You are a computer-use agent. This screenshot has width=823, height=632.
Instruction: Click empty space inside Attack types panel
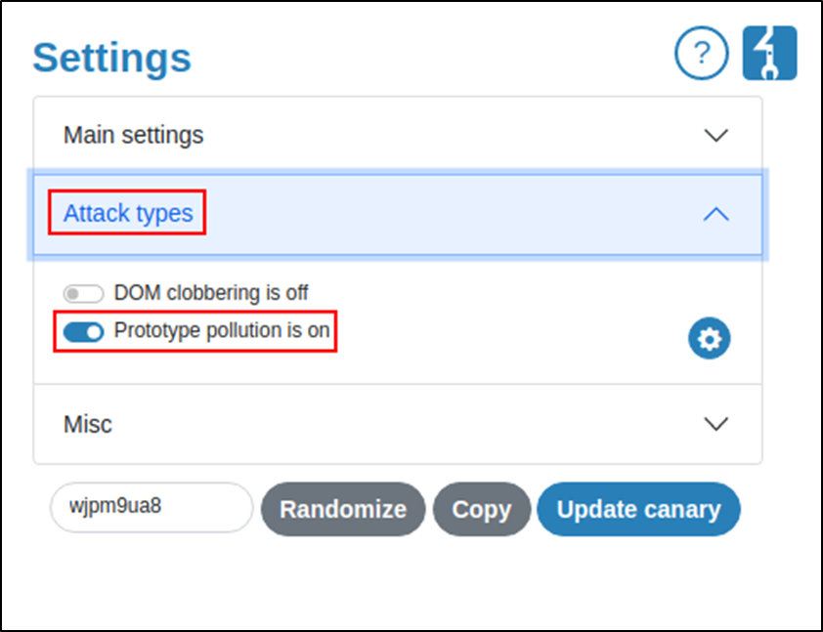[508, 313]
